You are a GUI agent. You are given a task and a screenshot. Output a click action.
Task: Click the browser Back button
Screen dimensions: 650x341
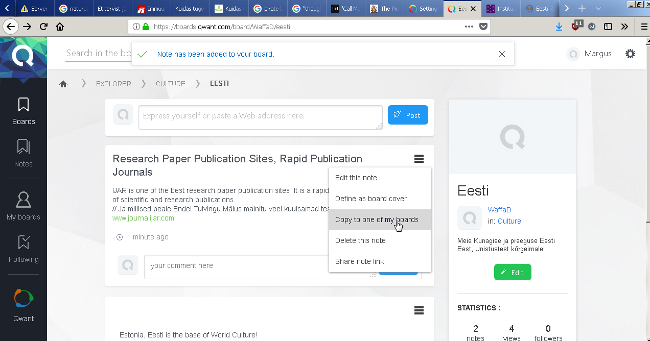pyautogui.click(x=11, y=27)
